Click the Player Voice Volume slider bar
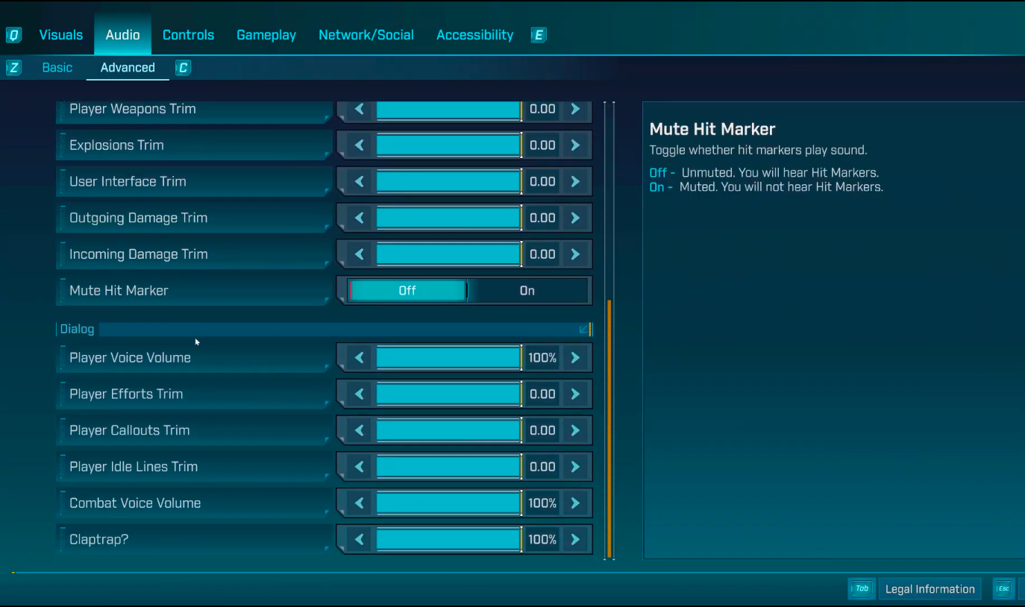Image resolution: width=1025 pixels, height=607 pixels. point(448,358)
